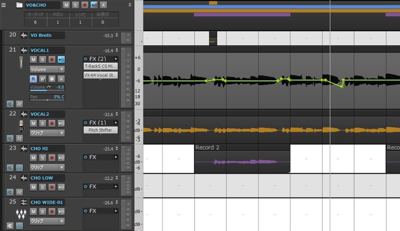This screenshot has height=231, width=400.
Task: Open Pitch Shifter effect on VOCAL2
Action: pos(100,130)
